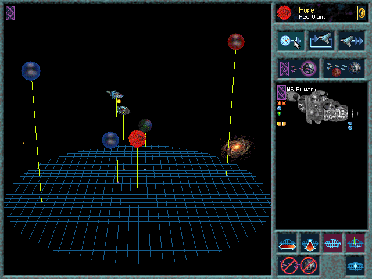Select the WS Bulwark ship name

click(x=301, y=89)
